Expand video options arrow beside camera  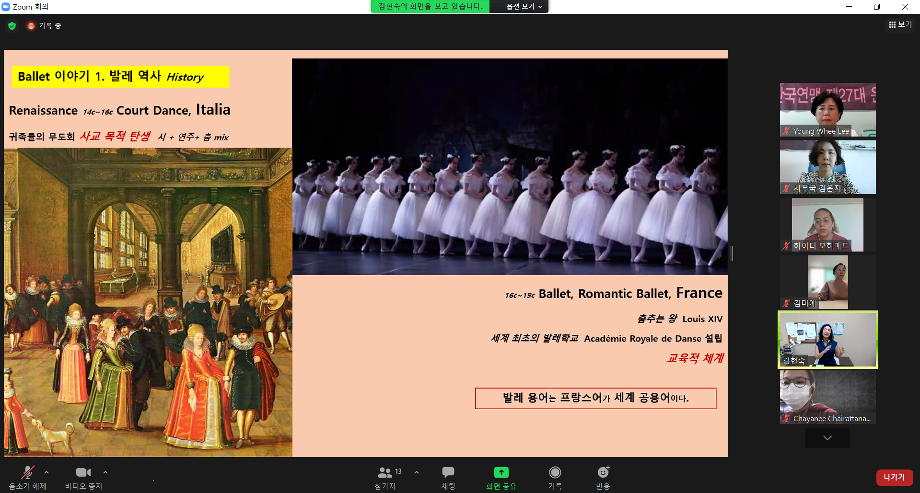(x=105, y=472)
